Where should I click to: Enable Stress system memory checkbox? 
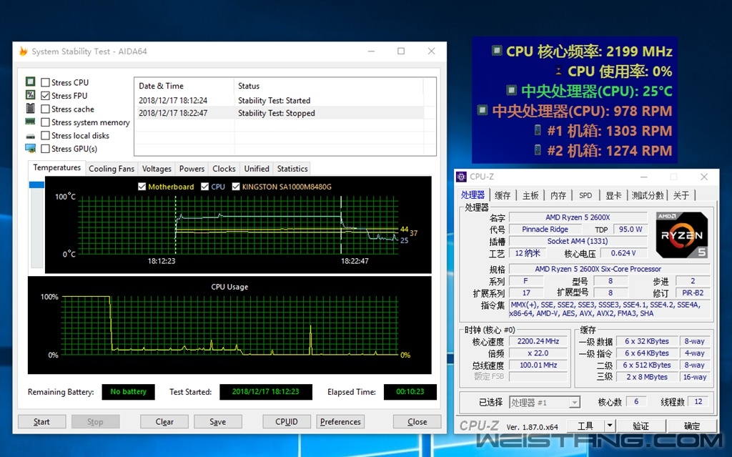45,122
